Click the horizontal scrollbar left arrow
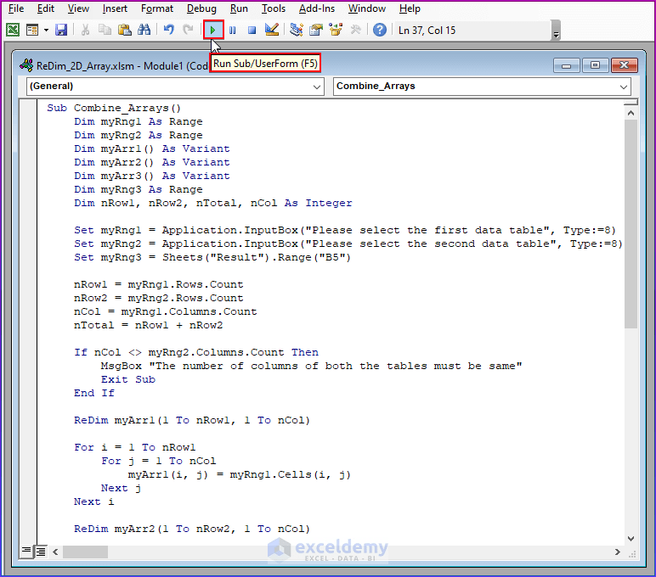 [55, 552]
